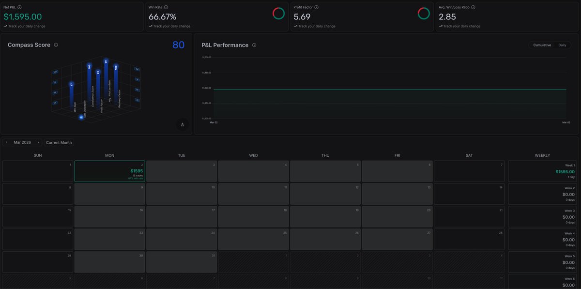Open the P&L Performance info icon
The image size is (581, 289).
pos(254,45)
